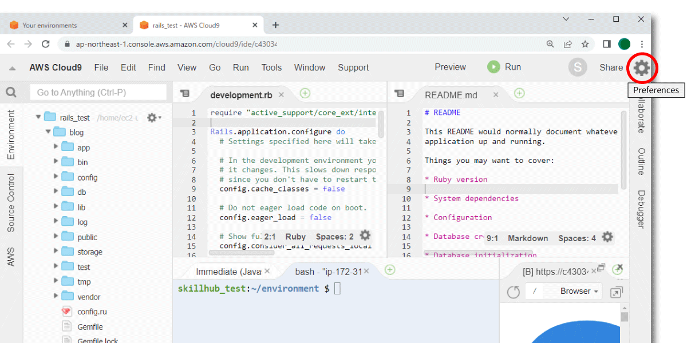
Task: Open Chrome profile avatar
Action: (625, 44)
